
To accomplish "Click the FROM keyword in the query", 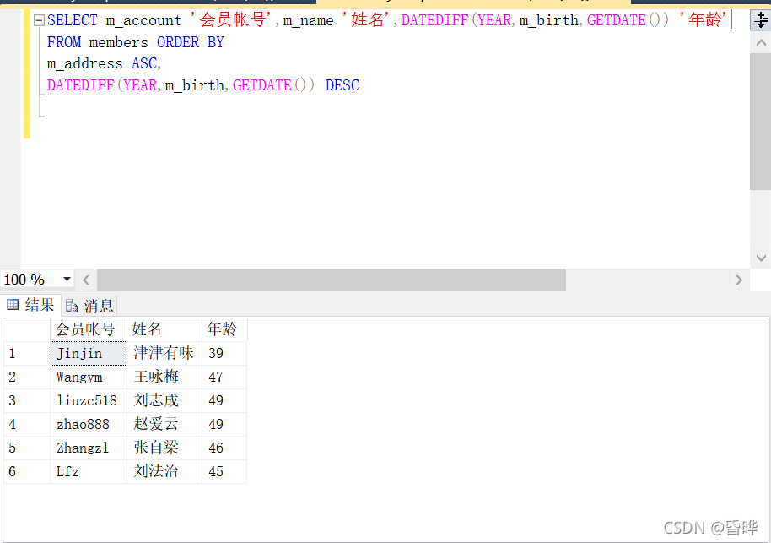I will coord(64,42).
